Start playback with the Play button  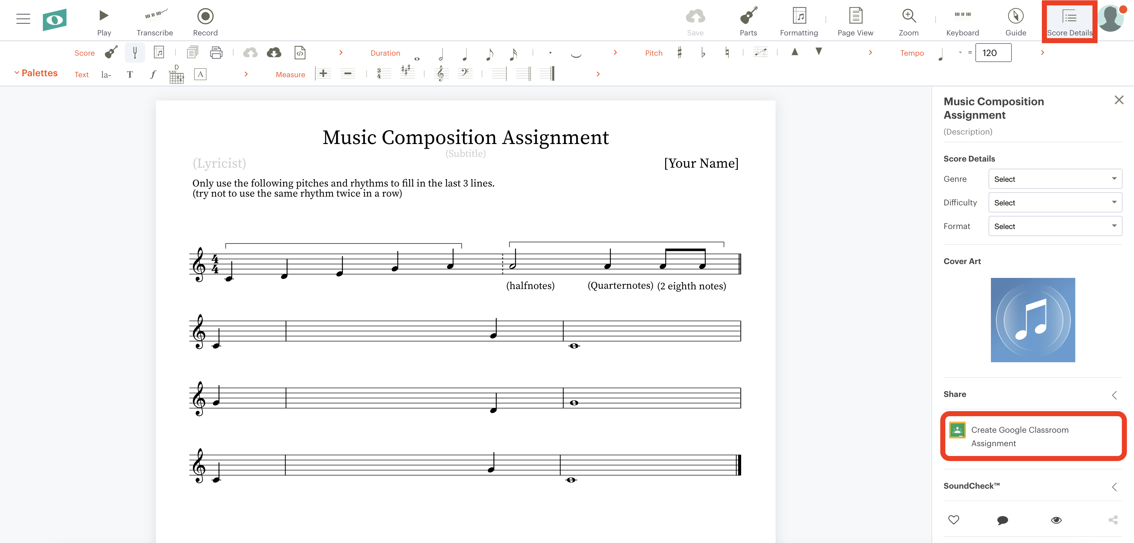tap(104, 22)
